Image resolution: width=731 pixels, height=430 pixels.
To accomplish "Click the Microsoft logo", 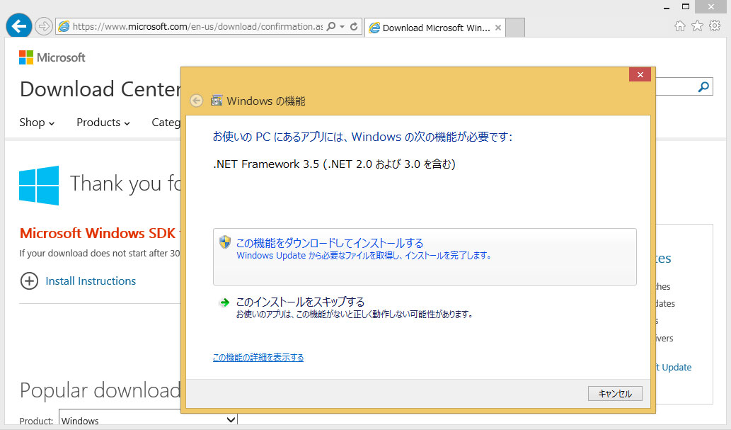I will (x=52, y=57).
